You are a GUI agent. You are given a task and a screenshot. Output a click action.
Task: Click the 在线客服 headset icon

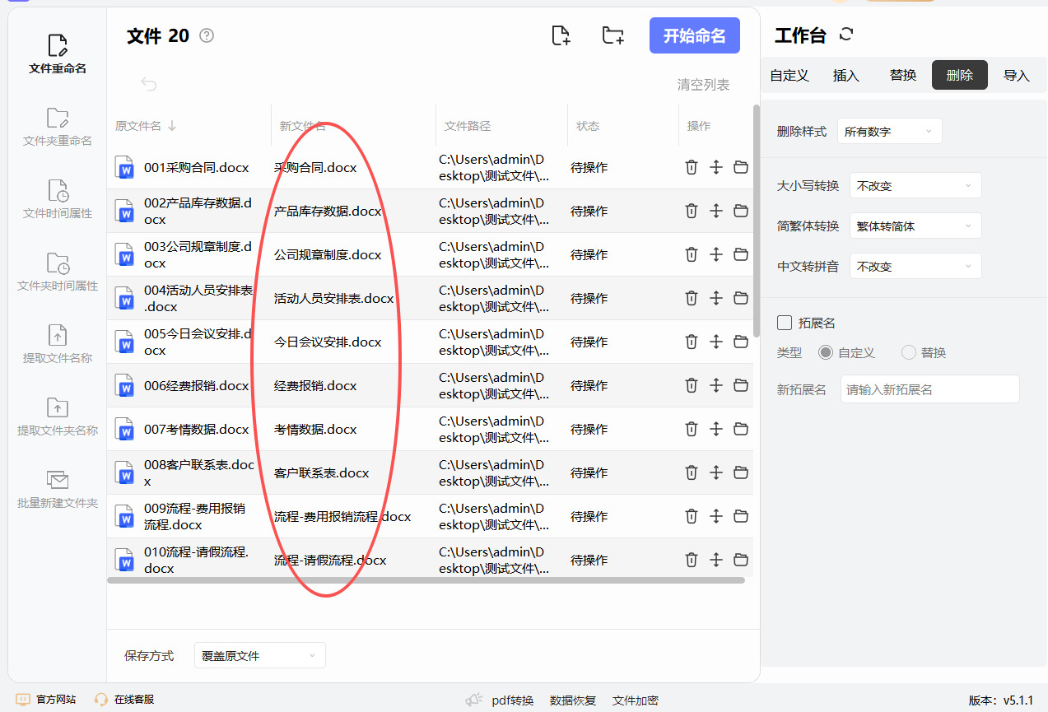[101, 699]
